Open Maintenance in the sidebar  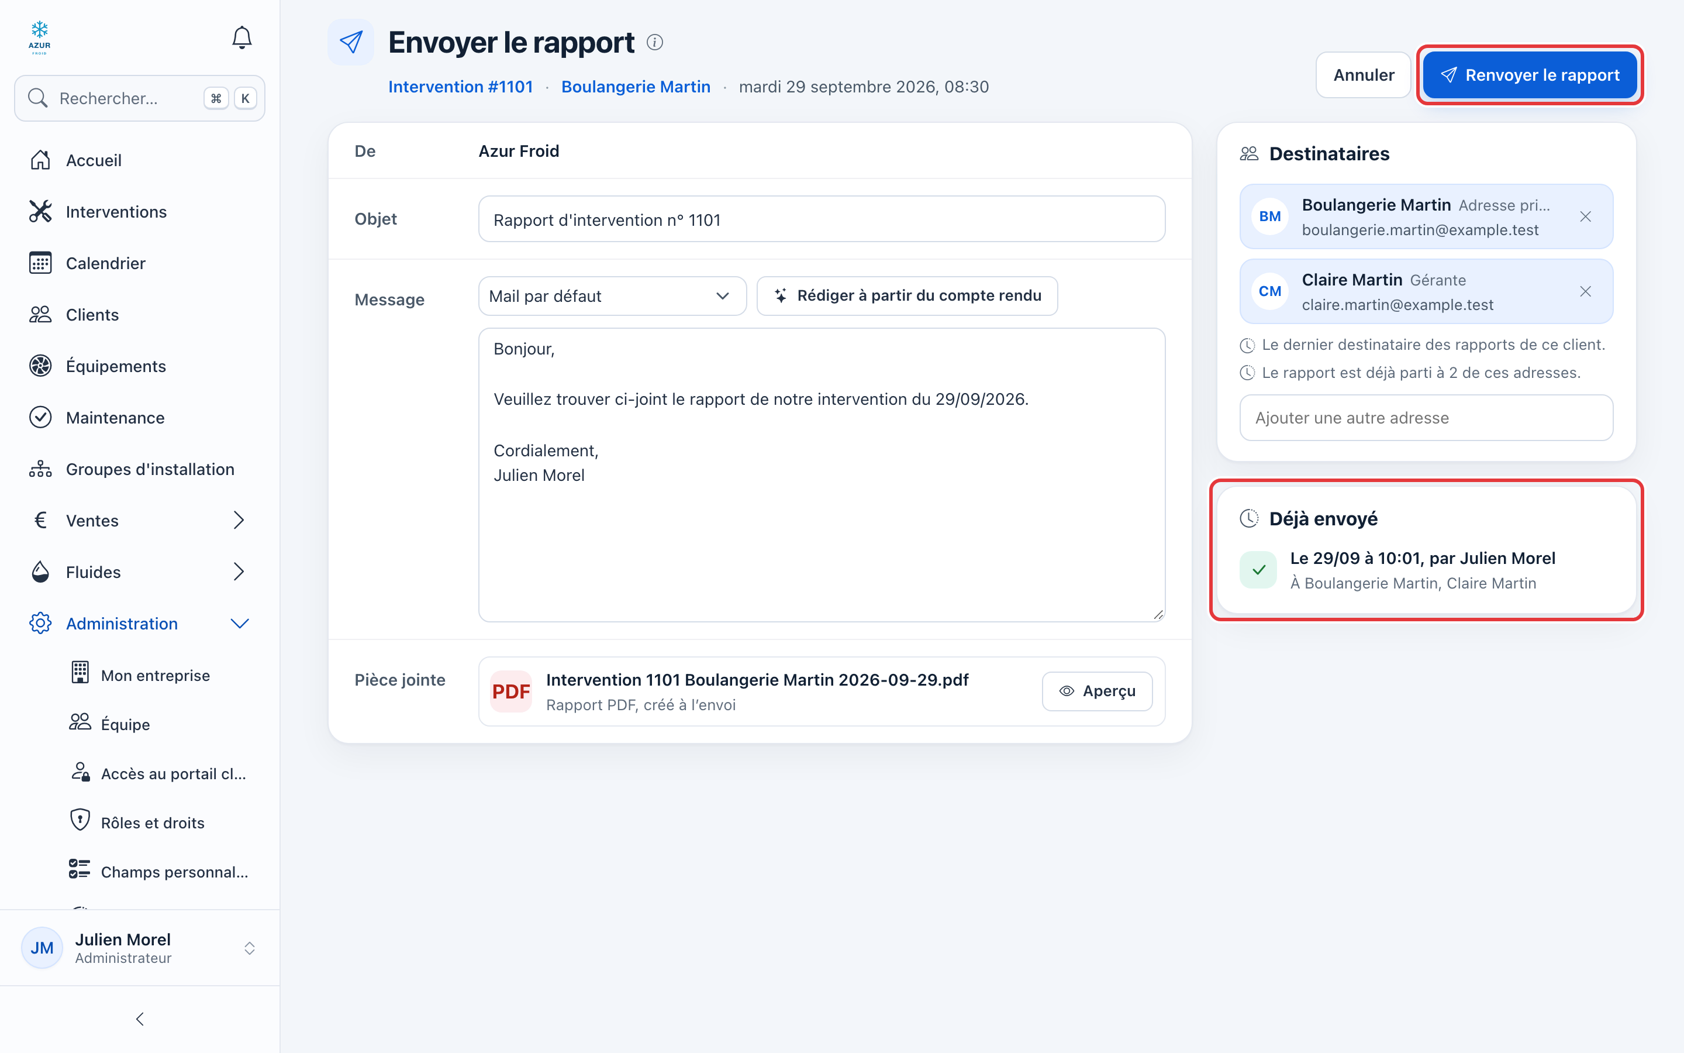tap(140, 418)
